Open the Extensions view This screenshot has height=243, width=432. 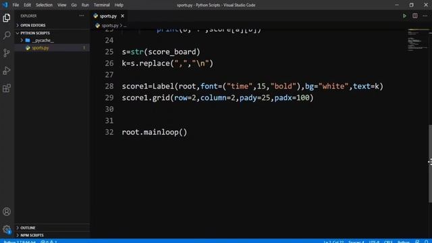click(7, 88)
